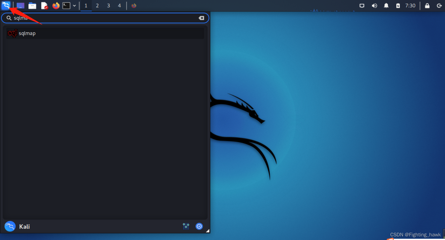Click the session logout panel icon
This screenshot has height=240, width=445.
point(439,6)
